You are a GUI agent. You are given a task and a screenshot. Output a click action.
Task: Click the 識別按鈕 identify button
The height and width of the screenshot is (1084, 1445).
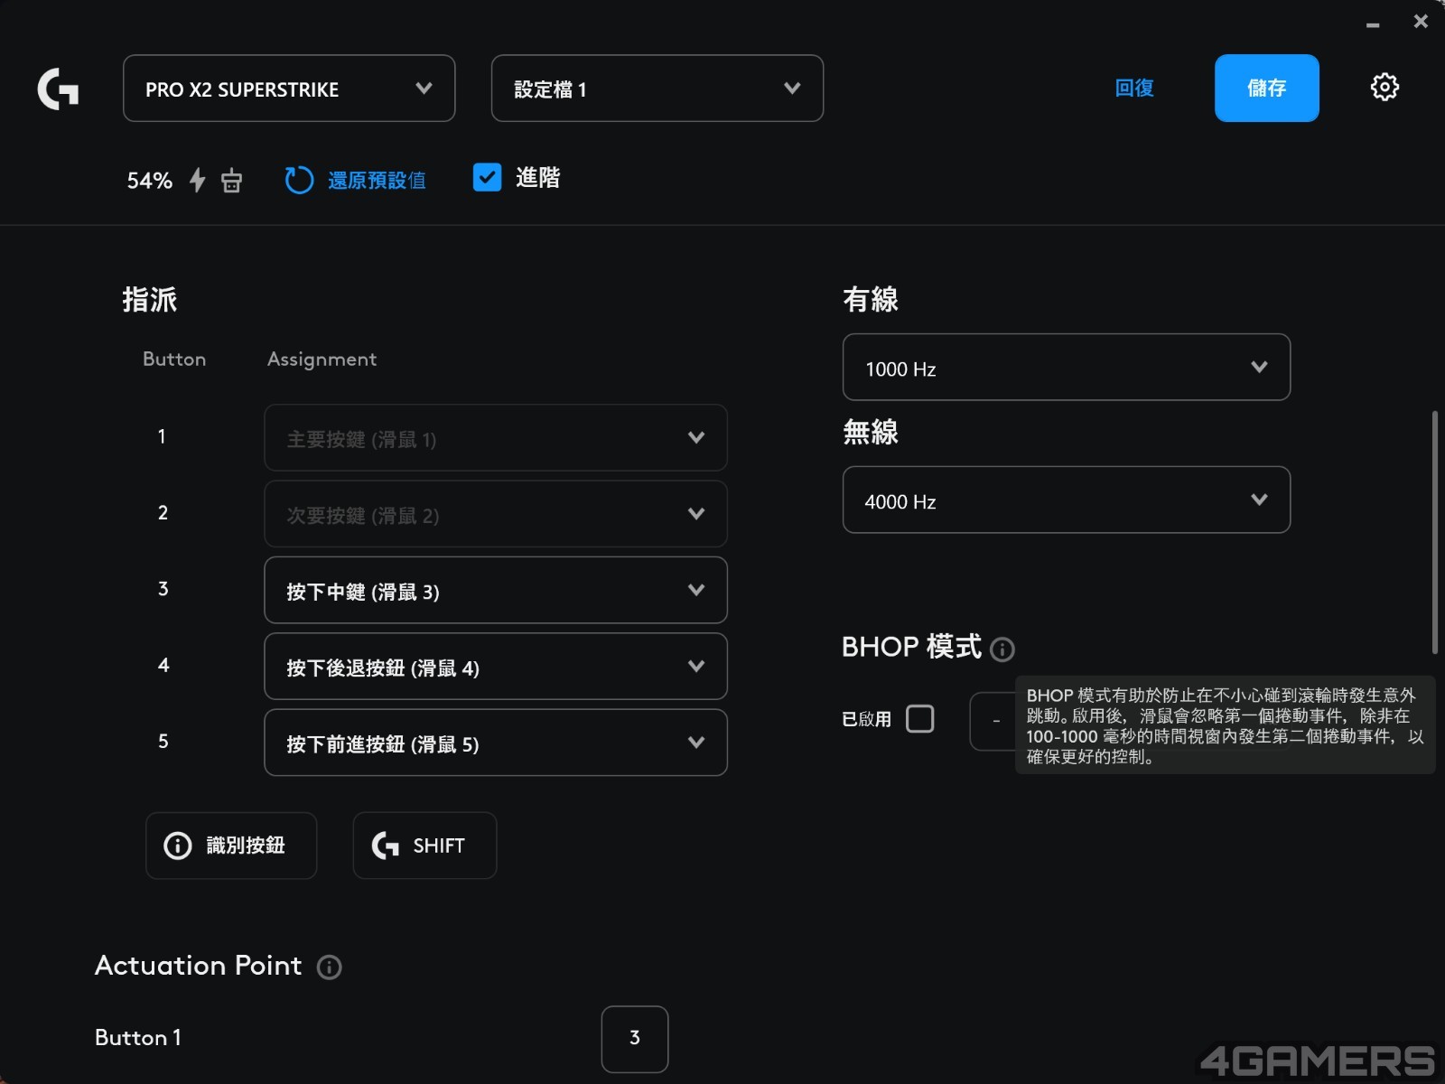[x=231, y=846]
